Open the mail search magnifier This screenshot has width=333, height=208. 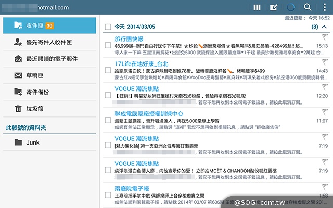coord(308,7)
